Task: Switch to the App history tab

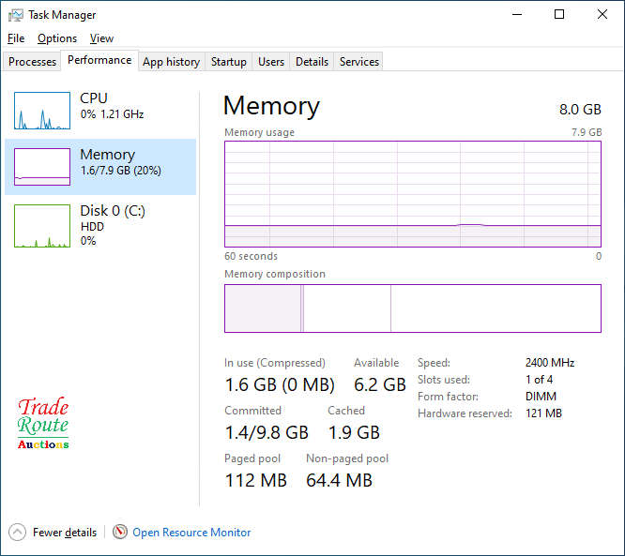Action: 171,62
